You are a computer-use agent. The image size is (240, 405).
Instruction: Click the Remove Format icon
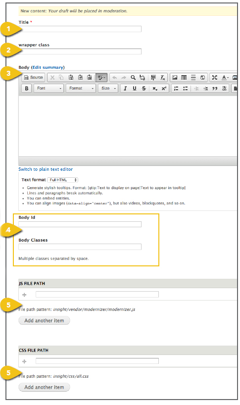pos(163,78)
